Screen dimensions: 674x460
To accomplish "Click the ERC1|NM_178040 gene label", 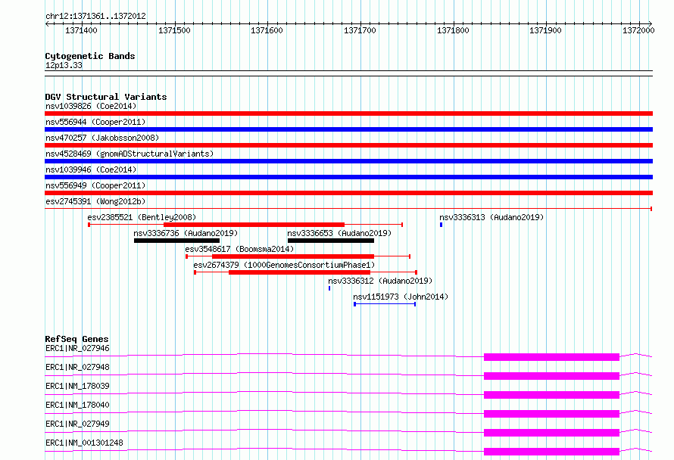I will tap(77, 405).
